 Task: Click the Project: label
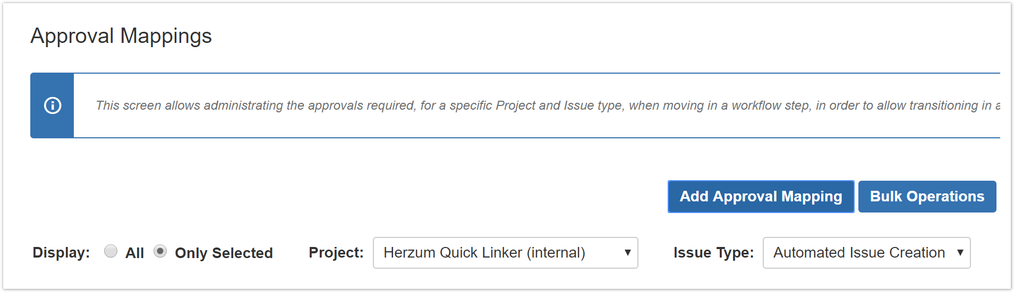pos(336,253)
